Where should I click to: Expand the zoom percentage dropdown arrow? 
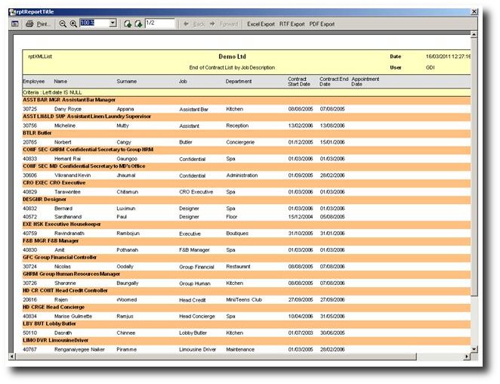click(113, 24)
